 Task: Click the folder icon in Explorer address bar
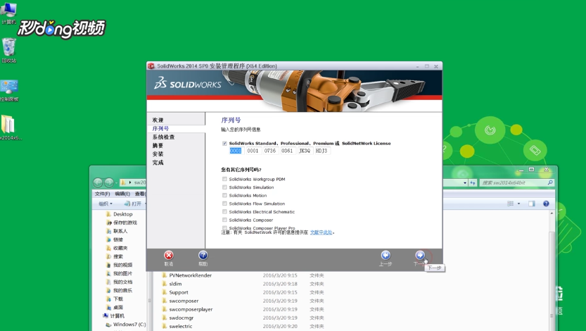(x=123, y=182)
